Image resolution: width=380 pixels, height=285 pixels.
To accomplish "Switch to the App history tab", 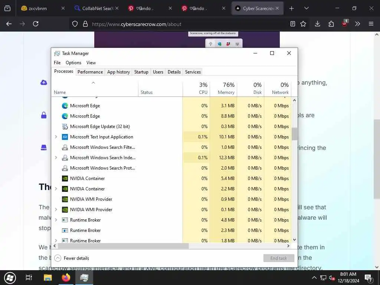I will pyautogui.click(x=118, y=72).
